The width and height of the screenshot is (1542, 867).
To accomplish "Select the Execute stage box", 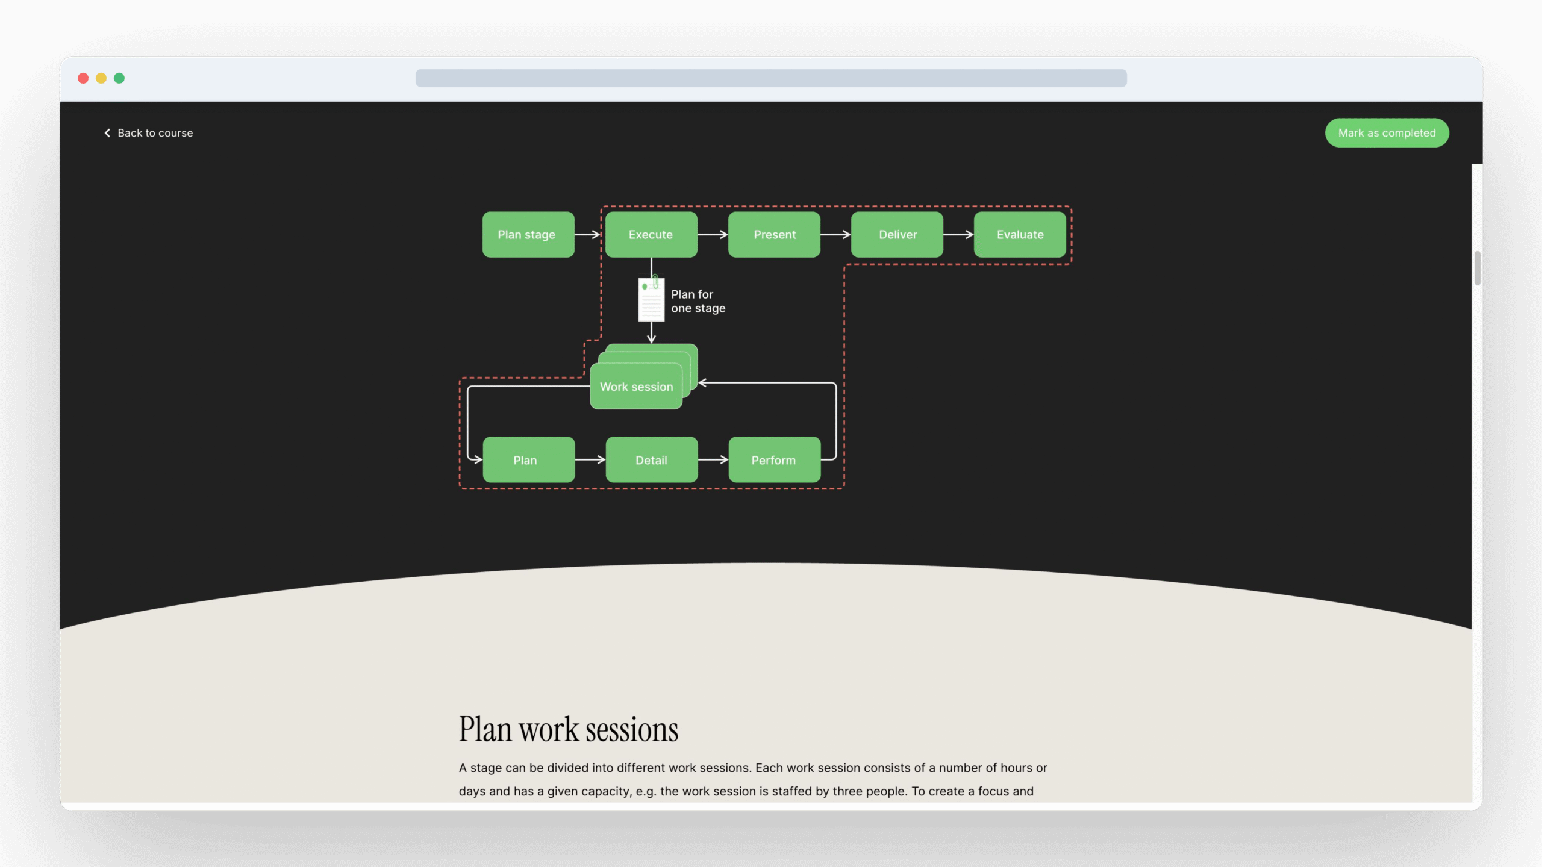I will pyautogui.click(x=651, y=235).
